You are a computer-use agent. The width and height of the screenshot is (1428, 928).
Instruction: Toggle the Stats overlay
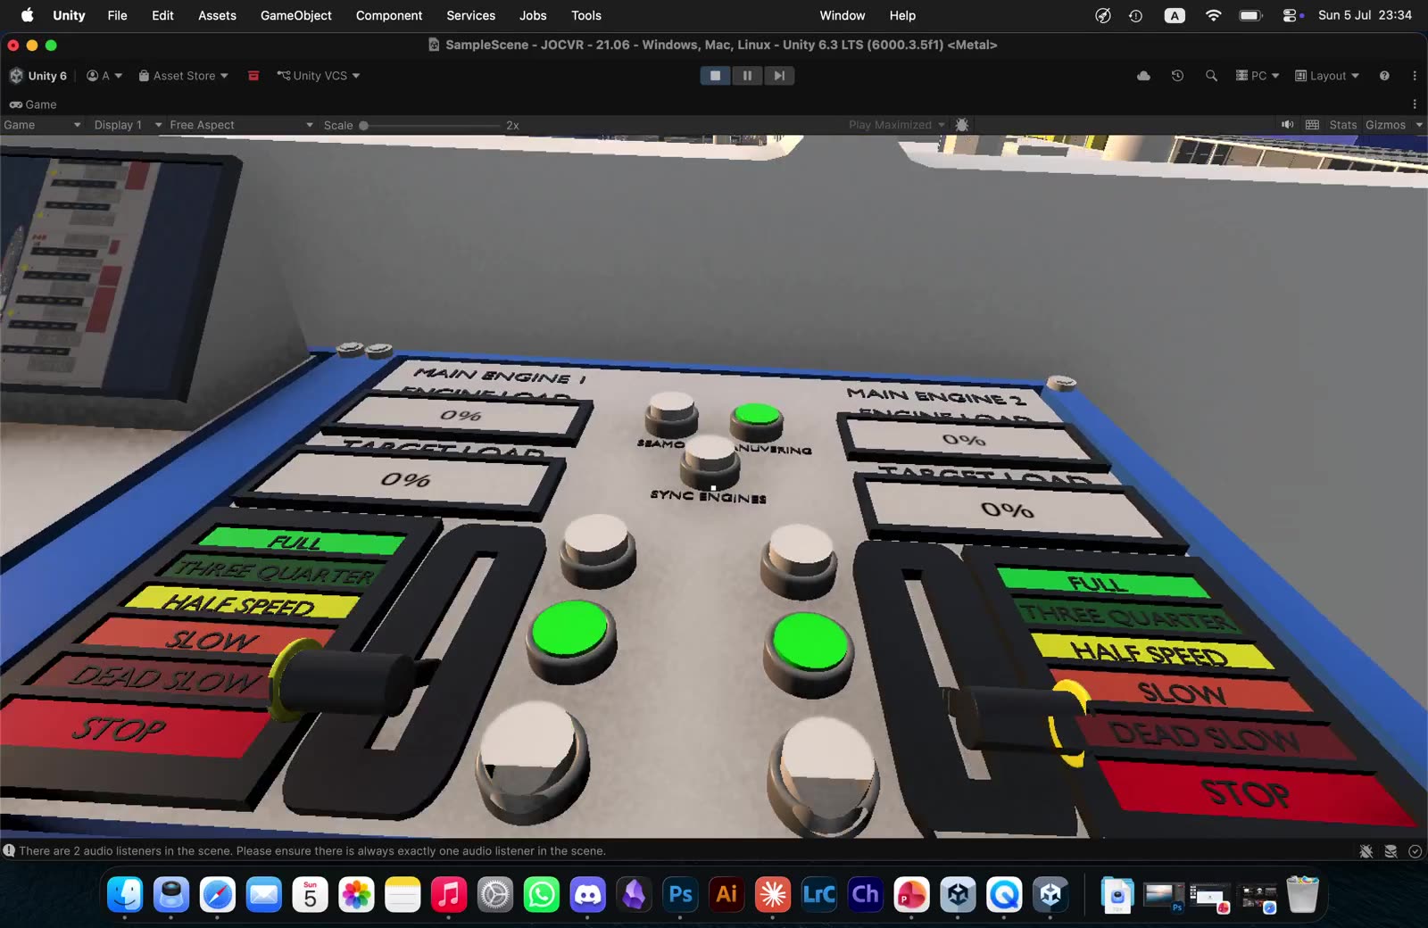[1342, 125]
